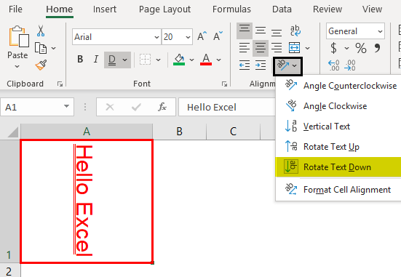The height and width of the screenshot is (277, 401).
Task: Decrease font size with smaller A icon
Action: [218, 36]
